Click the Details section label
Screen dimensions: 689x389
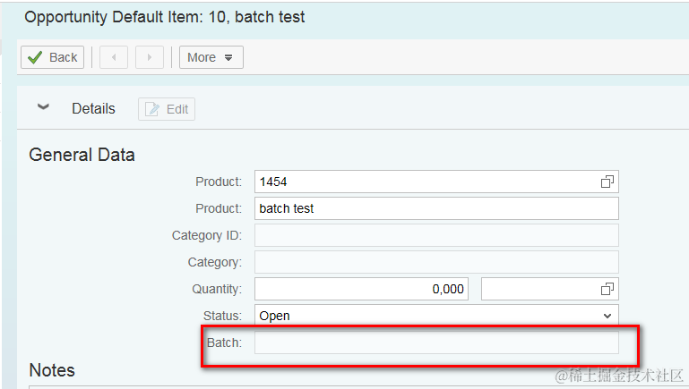click(93, 108)
